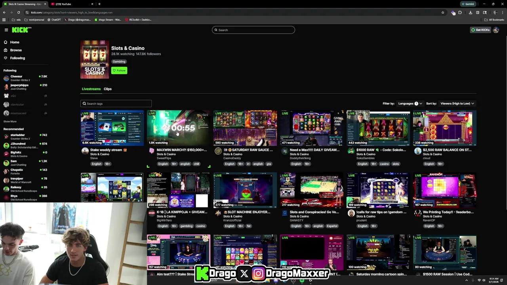Open Following in the sidebar
The height and width of the screenshot is (285, 507).
(x=17, y=58)
